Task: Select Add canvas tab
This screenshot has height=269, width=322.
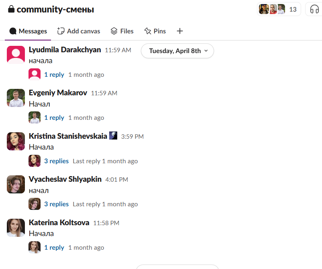Action: [x=79, y=31]
